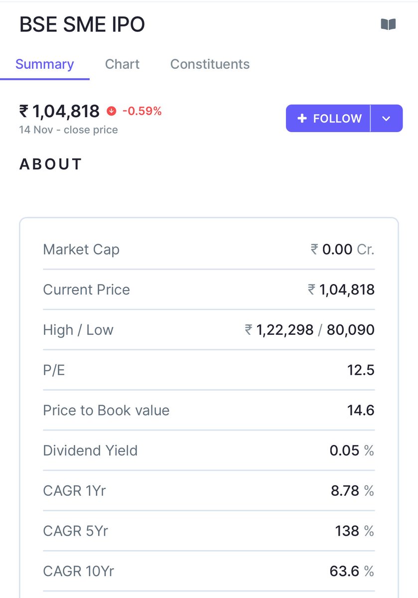Select the CAGR 10Yr value

tap(352, 571)
